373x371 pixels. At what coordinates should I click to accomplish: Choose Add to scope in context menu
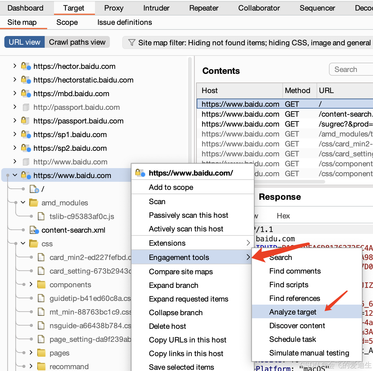[193, 187]
